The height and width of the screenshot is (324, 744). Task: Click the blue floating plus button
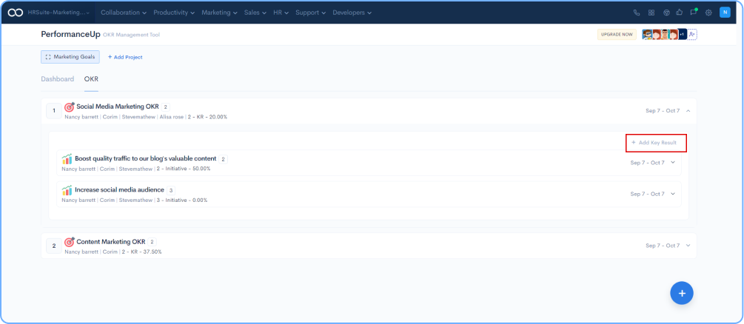point(681,293)
